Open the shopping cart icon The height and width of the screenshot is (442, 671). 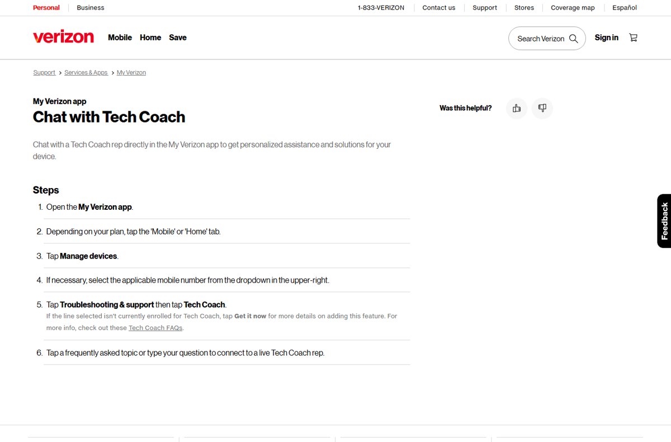[633, 37]
